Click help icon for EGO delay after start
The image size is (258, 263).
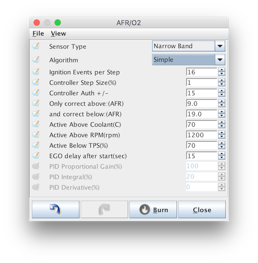pyautogui.click(x=36, y=156)
